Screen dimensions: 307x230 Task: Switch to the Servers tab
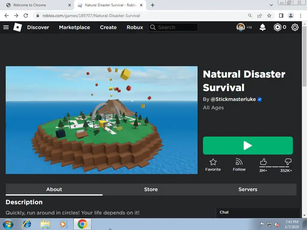(248, 189)
